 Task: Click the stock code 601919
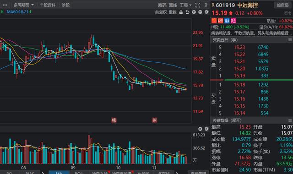[225, 5]
